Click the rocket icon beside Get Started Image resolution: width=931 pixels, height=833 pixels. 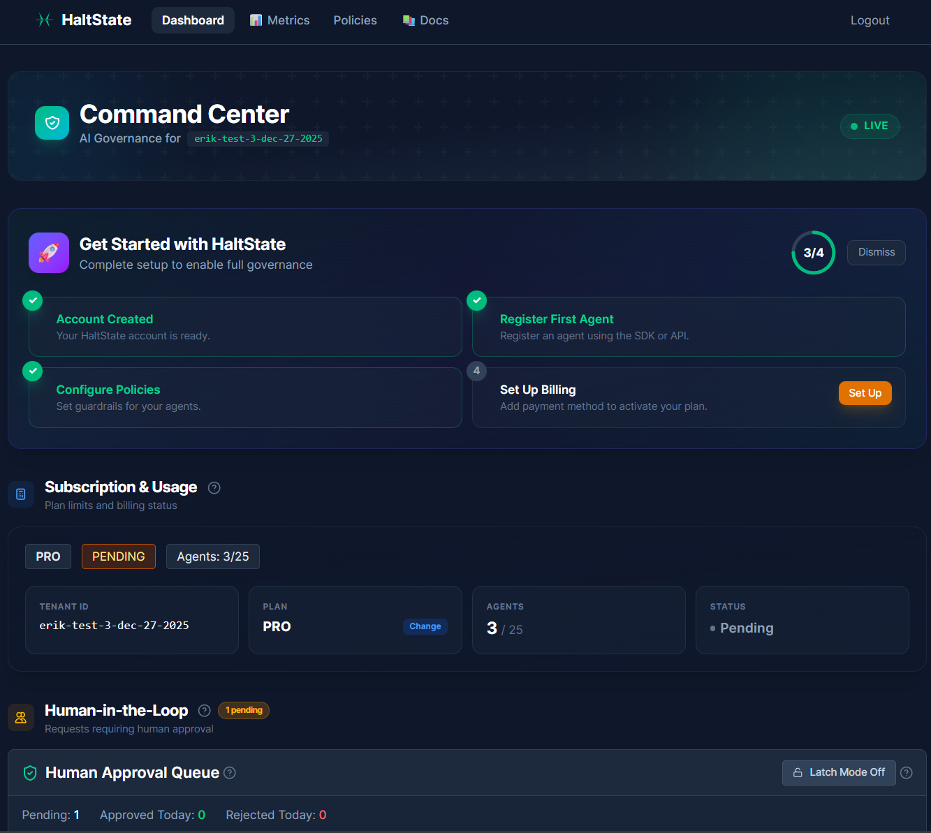tap(48, 253)
